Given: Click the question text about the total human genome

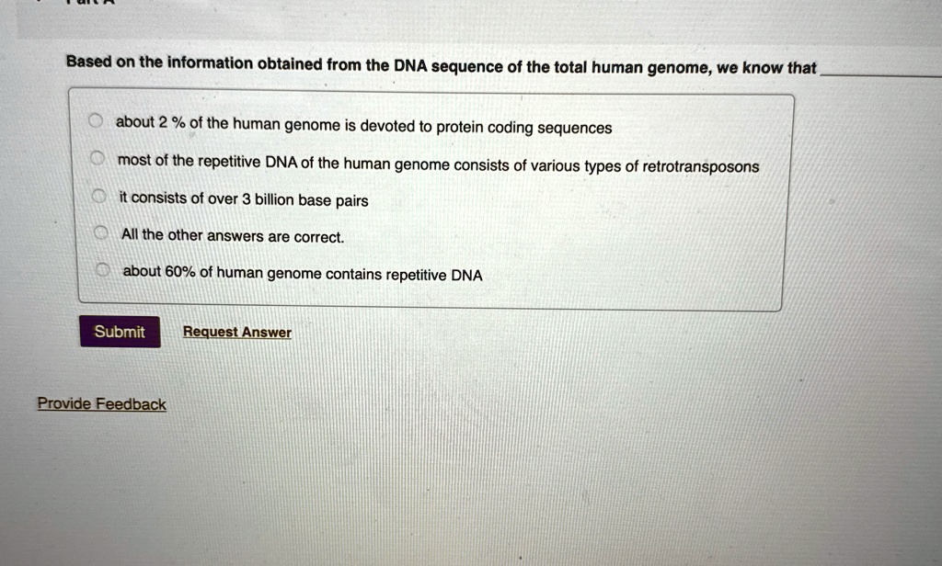Looking at the screenshot, I should click(442, 65).
